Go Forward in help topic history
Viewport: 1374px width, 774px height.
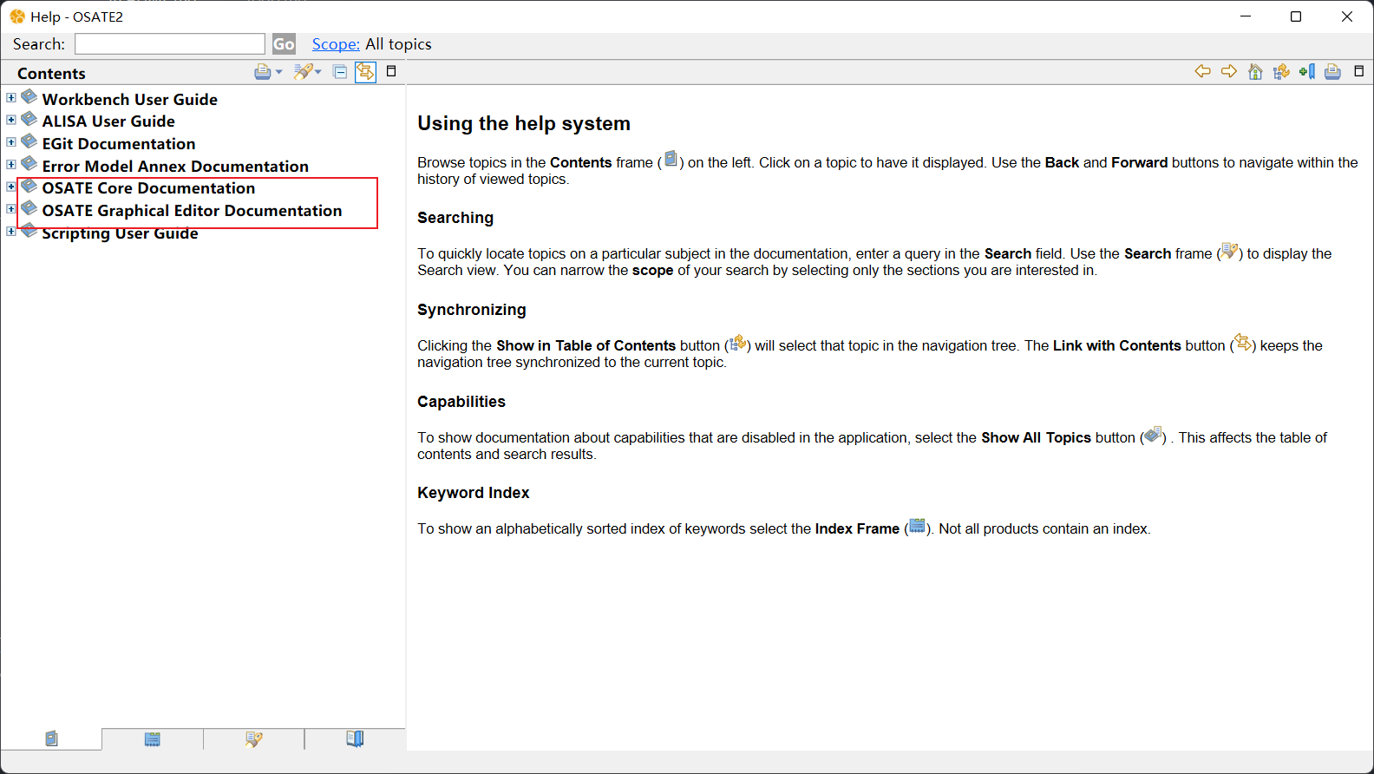pyautogui.click(x=1229, y=71)
